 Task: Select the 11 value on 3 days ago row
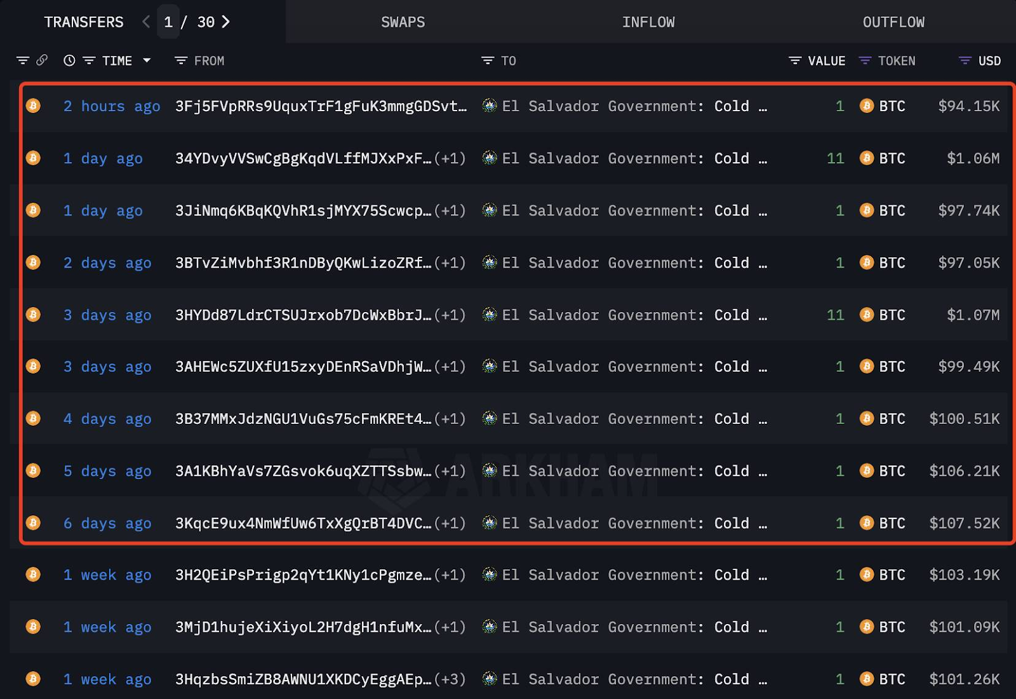pyautogui.click(x=836, y=315)
